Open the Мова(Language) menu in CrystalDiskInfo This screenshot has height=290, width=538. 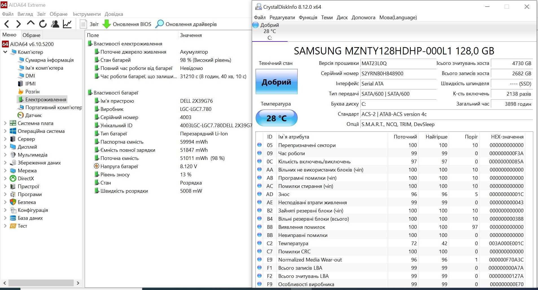point(398,17)
